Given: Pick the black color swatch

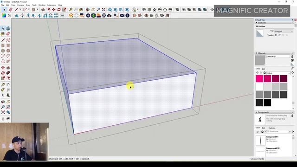Looking at the screenshot, I should [x=267, y=103].
